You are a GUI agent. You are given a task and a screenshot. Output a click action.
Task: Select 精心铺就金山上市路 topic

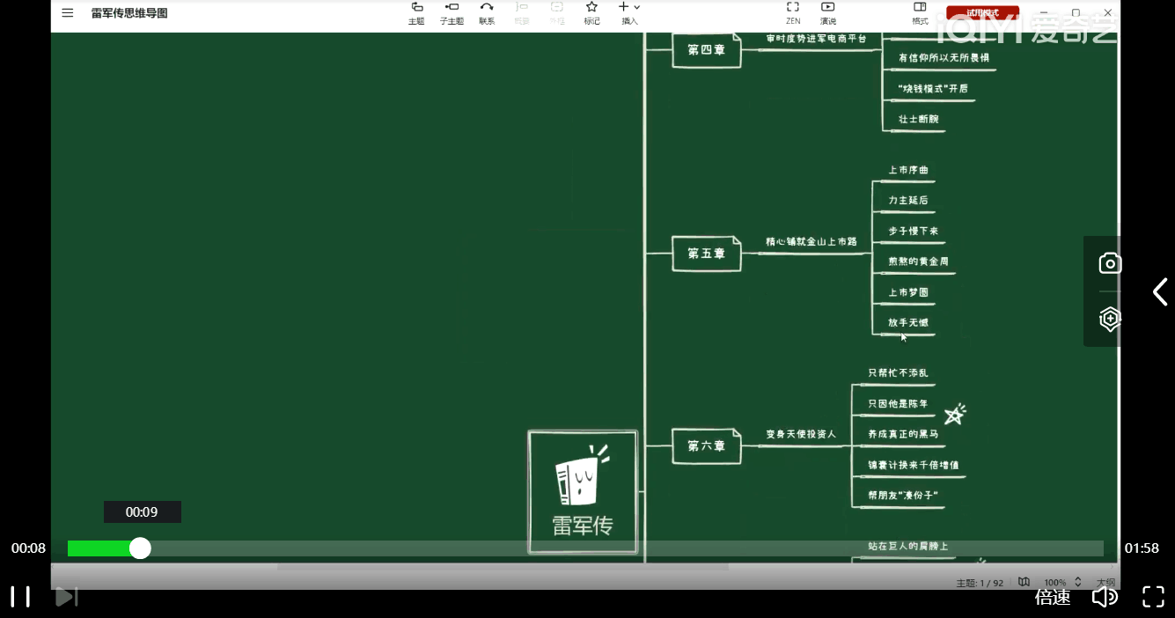click(x=811, y=241)
